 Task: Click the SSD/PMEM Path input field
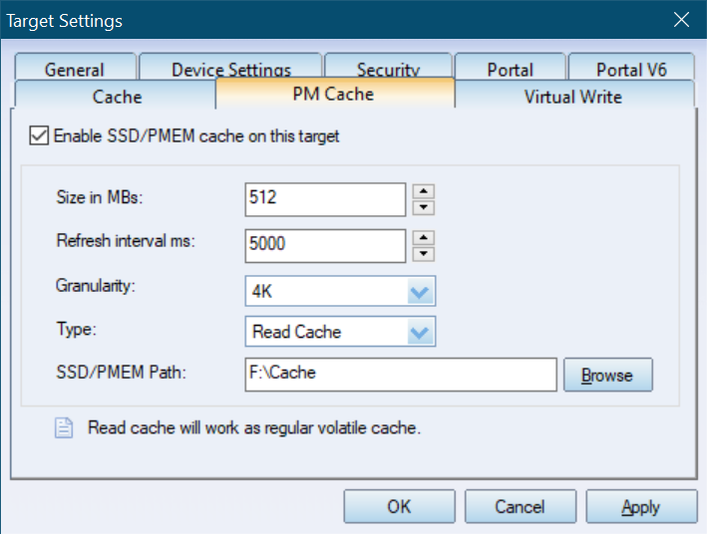[401, 375]
